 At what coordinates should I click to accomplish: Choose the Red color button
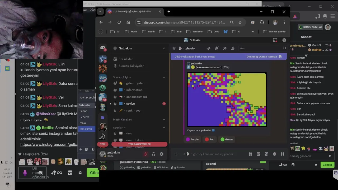click(210, 139)
